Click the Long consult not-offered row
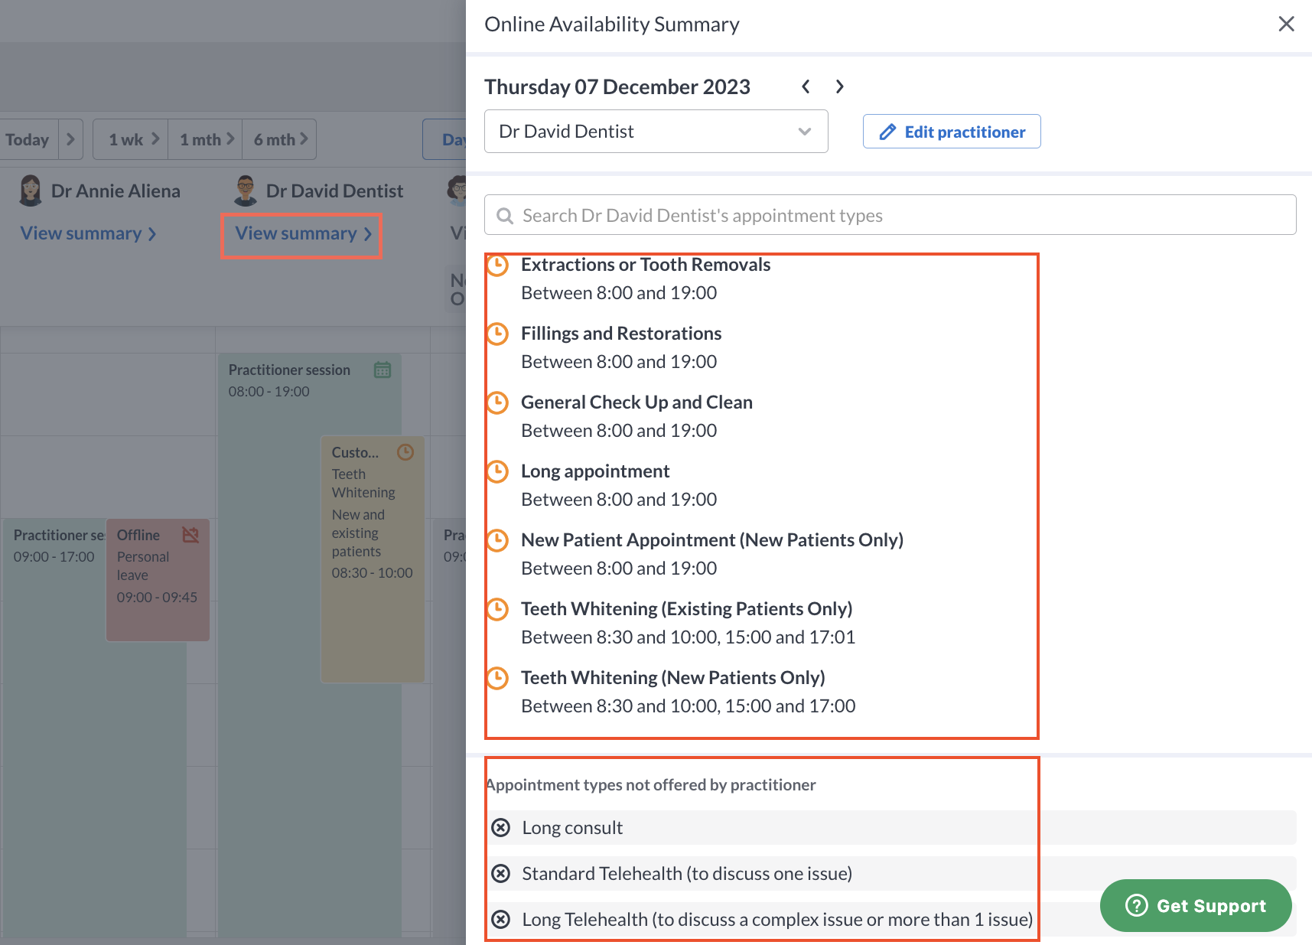Screen dimensions: 1312x945 (x=891, y=827)
